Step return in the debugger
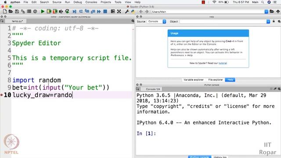Viewport: 281px width, 158px height. 93,12
